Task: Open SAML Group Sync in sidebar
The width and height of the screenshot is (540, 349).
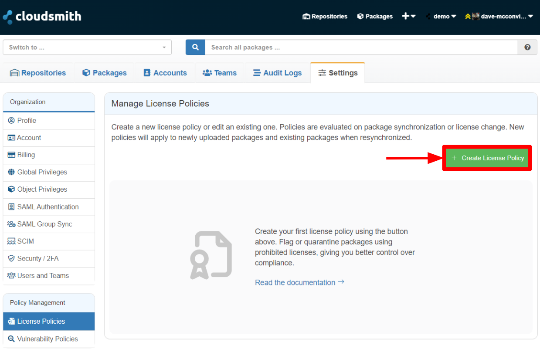Action: 49,224
